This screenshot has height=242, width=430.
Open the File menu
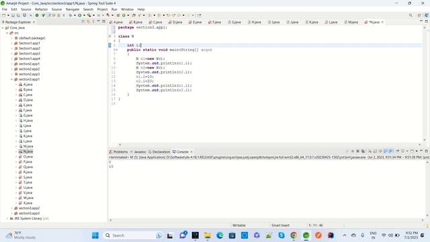5,9
